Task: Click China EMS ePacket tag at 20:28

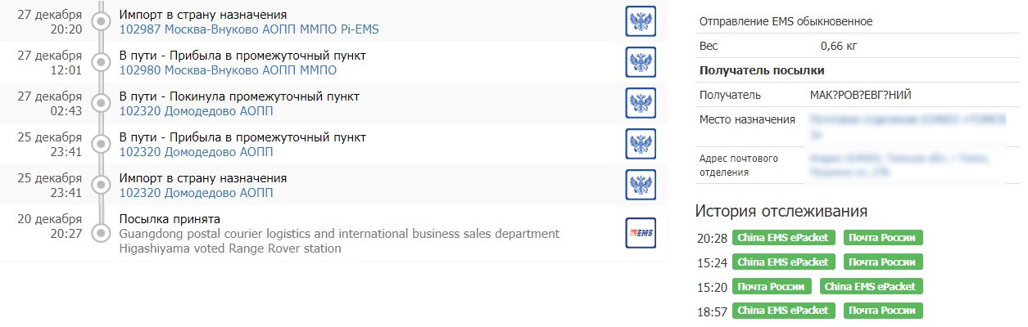Action: tap(783, 238)
